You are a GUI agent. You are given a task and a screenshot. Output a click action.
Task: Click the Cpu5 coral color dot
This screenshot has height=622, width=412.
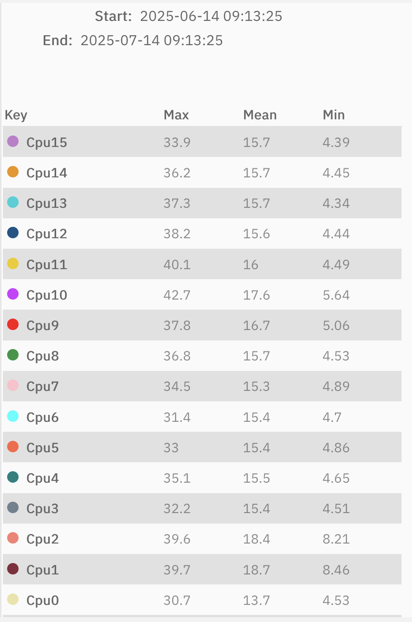[x=13, y=447]
